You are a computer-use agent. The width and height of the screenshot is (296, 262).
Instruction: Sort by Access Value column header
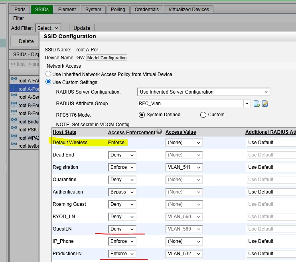(181, 132)
